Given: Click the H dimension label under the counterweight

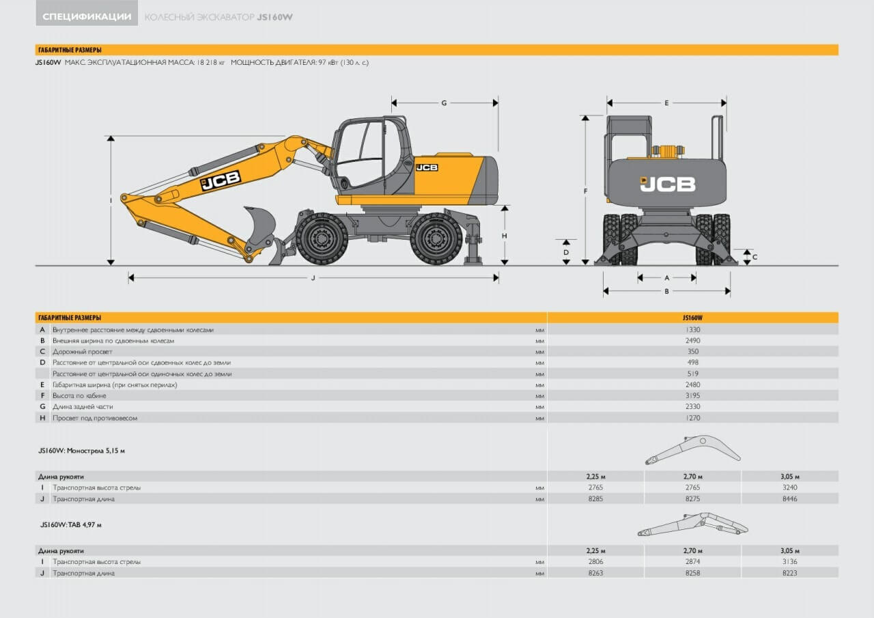Looking at the screenshot, I should (x=505, y=236).
